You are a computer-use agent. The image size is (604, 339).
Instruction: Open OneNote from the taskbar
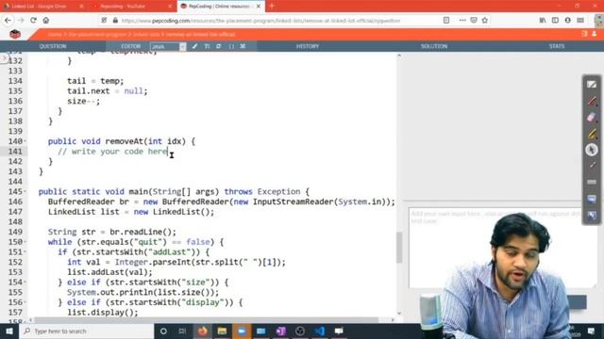point(281,331)
